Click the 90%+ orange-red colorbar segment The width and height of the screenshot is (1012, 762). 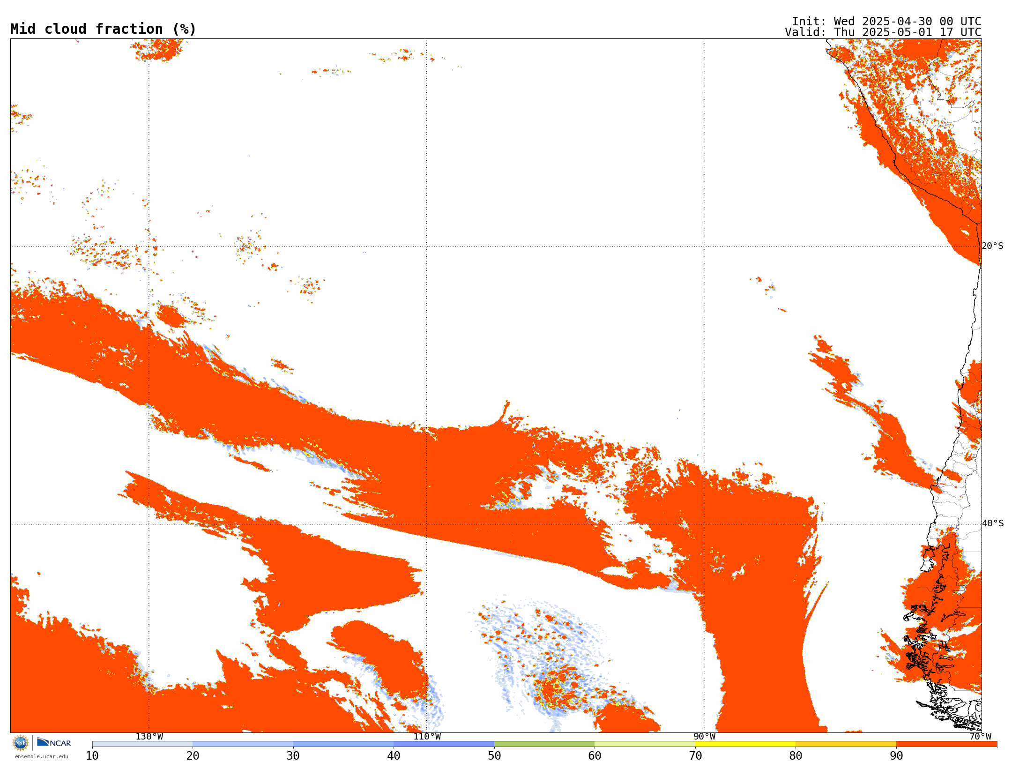pyautogui.click(x=946, y=744)
